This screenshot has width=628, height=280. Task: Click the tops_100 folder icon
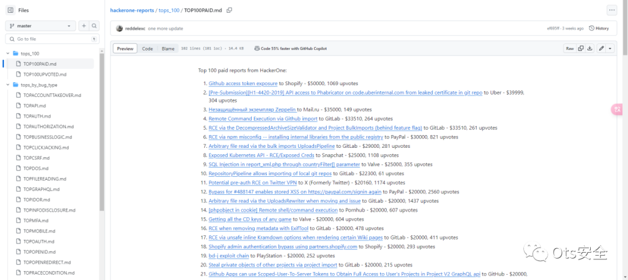point(16,53)
